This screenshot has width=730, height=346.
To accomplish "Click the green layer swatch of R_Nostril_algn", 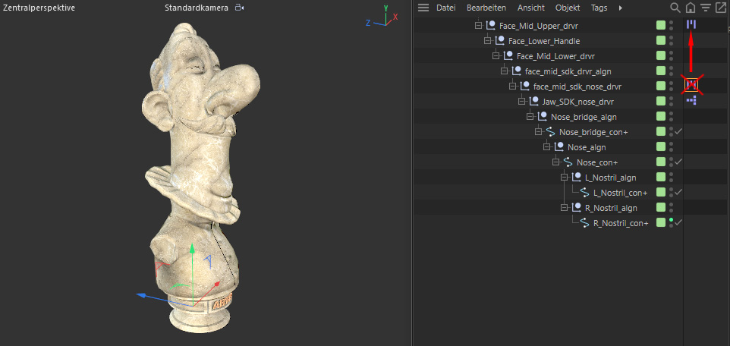I will tap(661, 207).
